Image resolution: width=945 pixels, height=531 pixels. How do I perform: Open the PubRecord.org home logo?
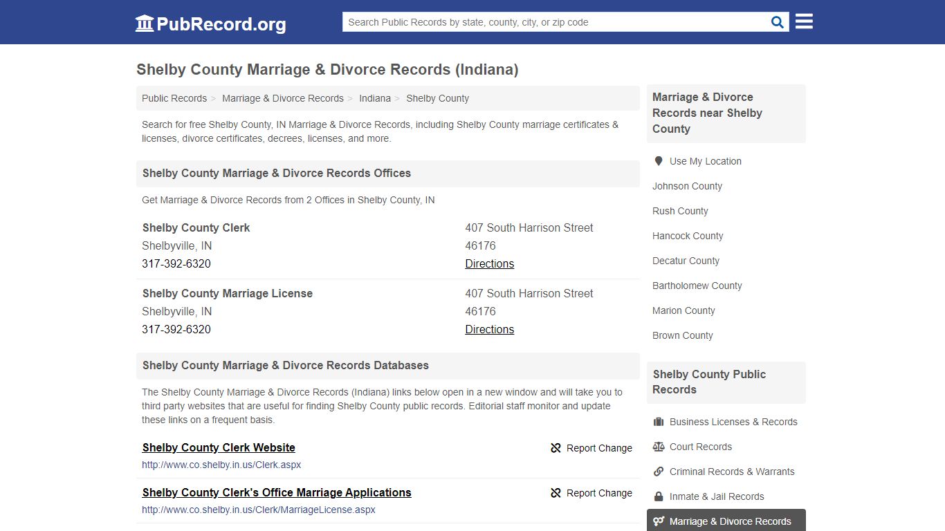(x=210, y=24)
